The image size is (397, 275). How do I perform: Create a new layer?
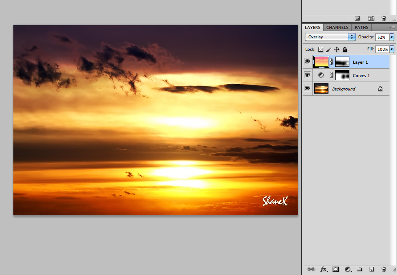(372, 269)
